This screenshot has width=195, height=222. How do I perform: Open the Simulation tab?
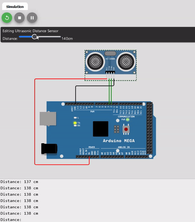15,7
